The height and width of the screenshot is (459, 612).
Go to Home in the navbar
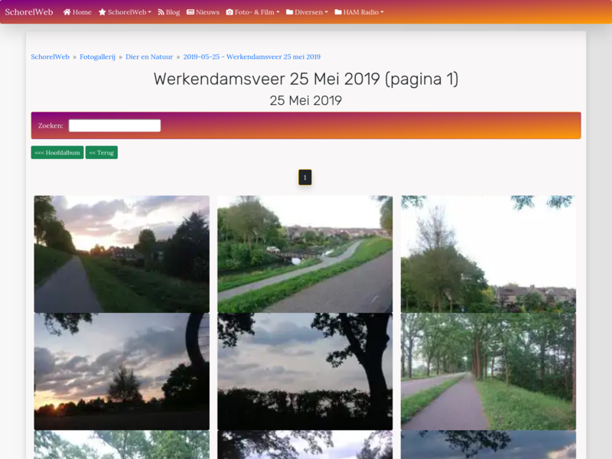[77, 12]
